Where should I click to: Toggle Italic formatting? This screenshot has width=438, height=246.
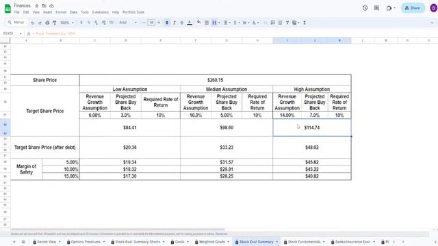pyautogui.click(x=175, y=23)
